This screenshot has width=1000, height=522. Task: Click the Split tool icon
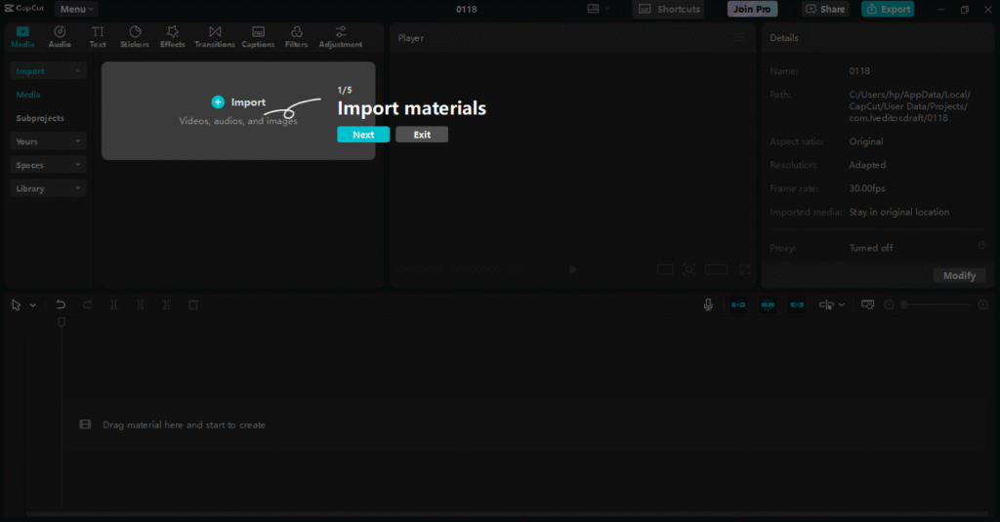113,304
